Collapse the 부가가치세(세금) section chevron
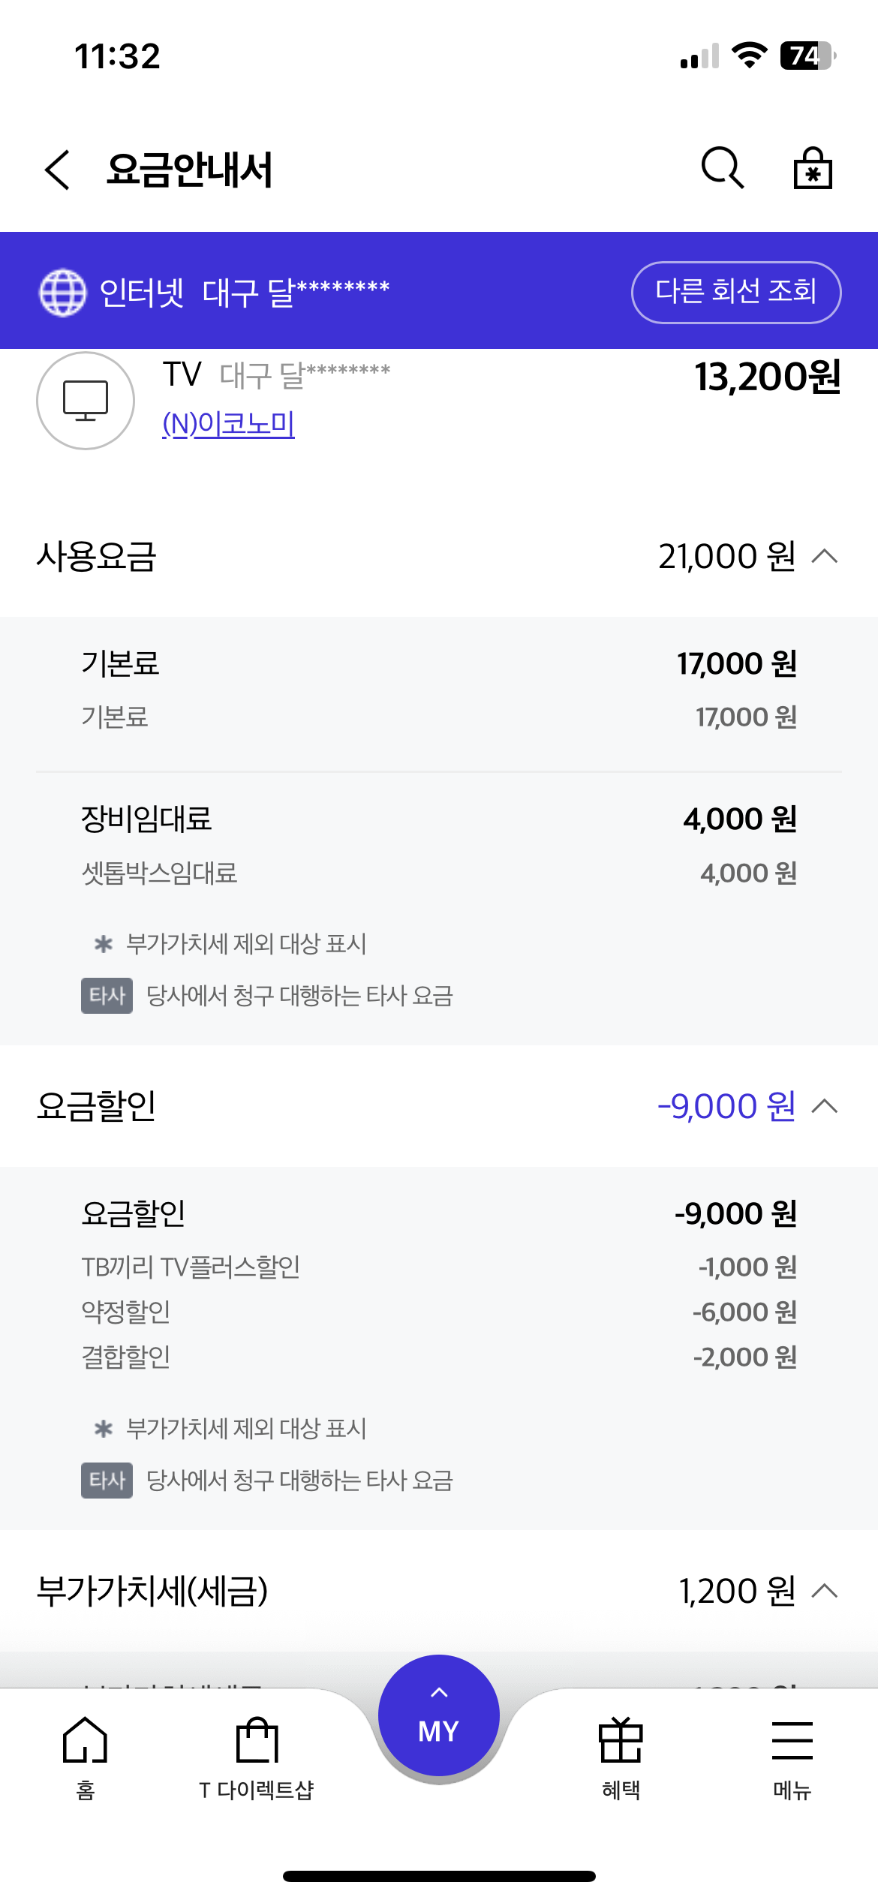 [825, 1590]
